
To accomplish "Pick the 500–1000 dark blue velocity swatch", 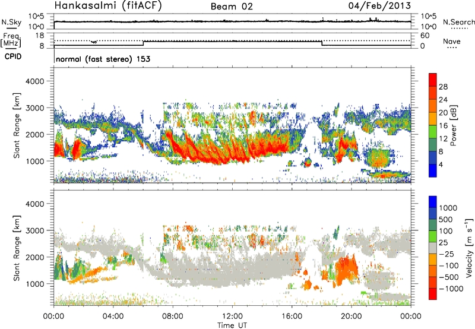I will [x=433, y=213].
